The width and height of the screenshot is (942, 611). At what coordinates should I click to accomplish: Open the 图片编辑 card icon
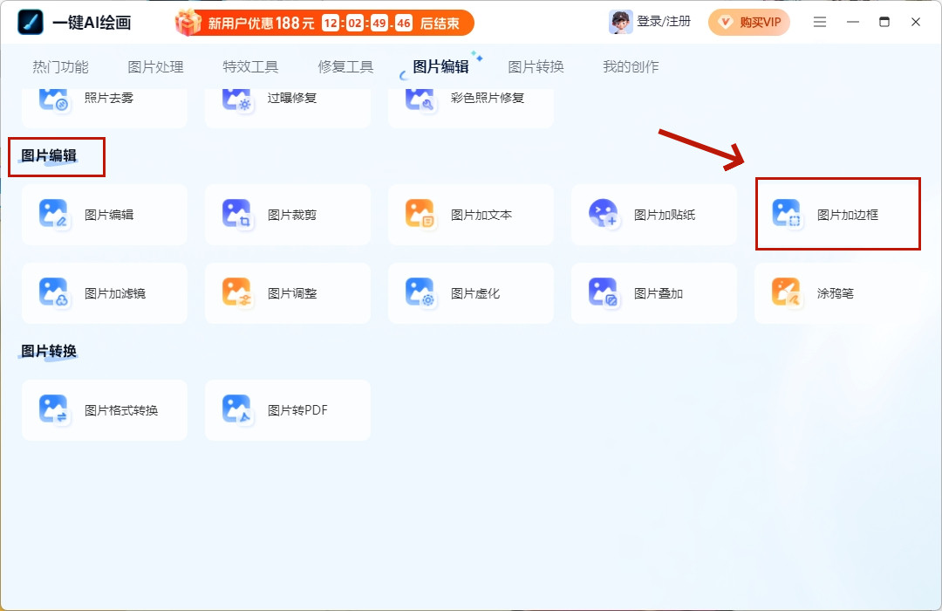(54, 214)
